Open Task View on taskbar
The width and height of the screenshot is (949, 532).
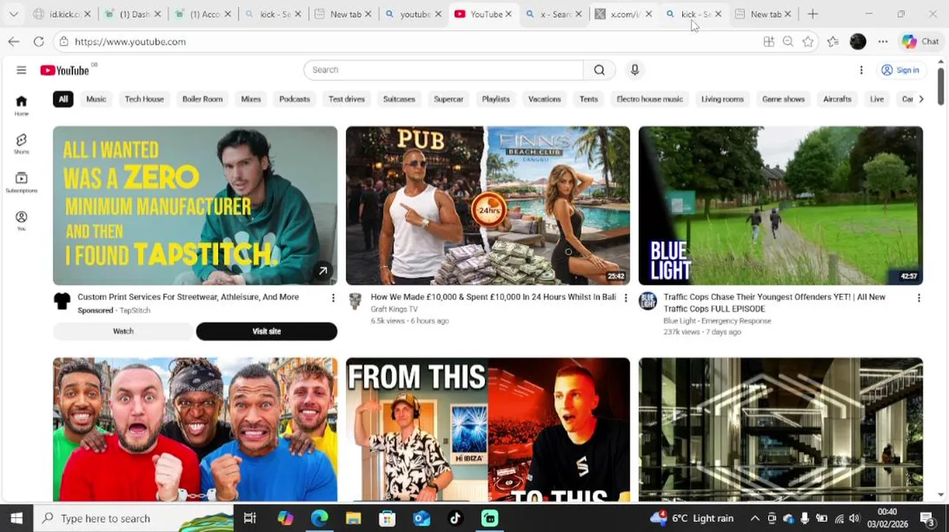(250, 519)
